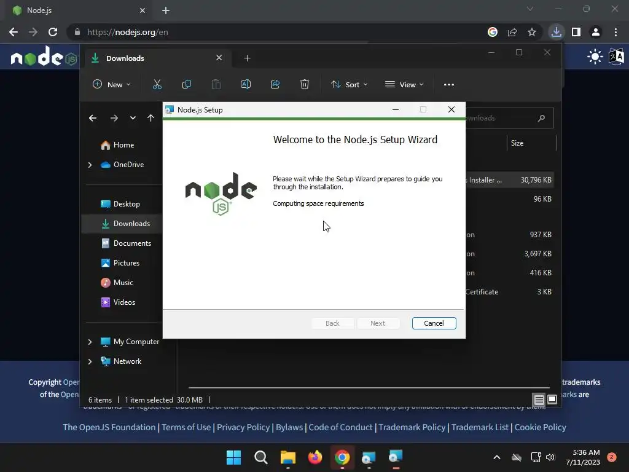
Task: Show hidden system tray icons chevron
Action: pyautogui.click(x=496, y=457)
